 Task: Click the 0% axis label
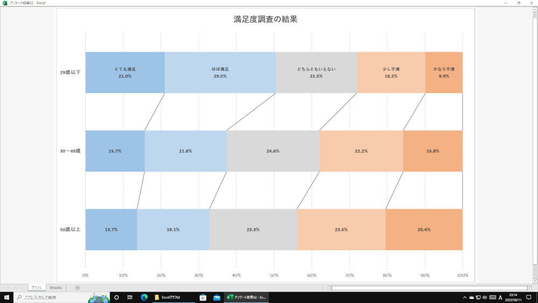point(86,275)
